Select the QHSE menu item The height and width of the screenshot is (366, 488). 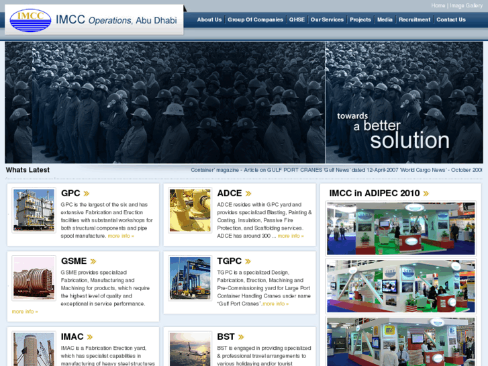pyautogui.click(x=297, y=19)
